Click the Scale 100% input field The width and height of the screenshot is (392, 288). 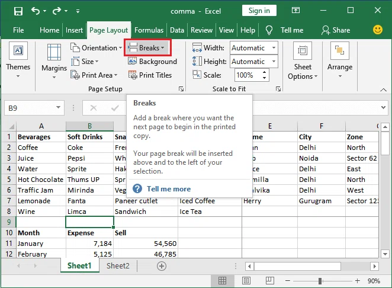248,75
